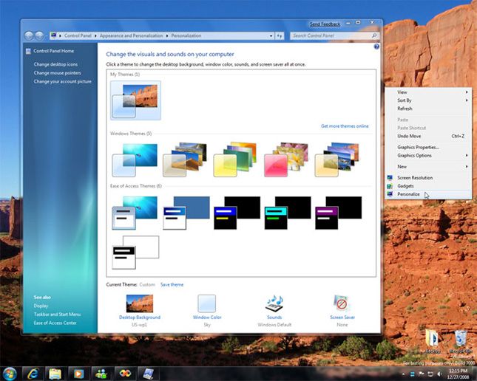Click the Gadgets menu icon
Image resolution: width=477 pixels, height=381 pixels.
click(390, 186)
